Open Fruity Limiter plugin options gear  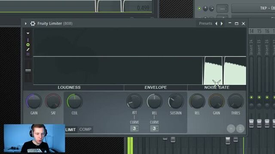[x=33, y=24]
